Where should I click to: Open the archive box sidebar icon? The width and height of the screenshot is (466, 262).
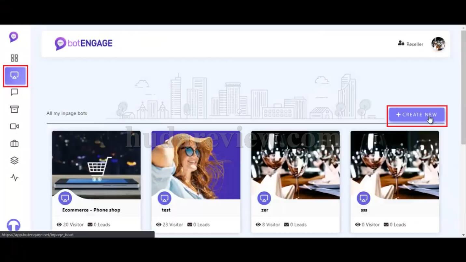pos(14,109)
